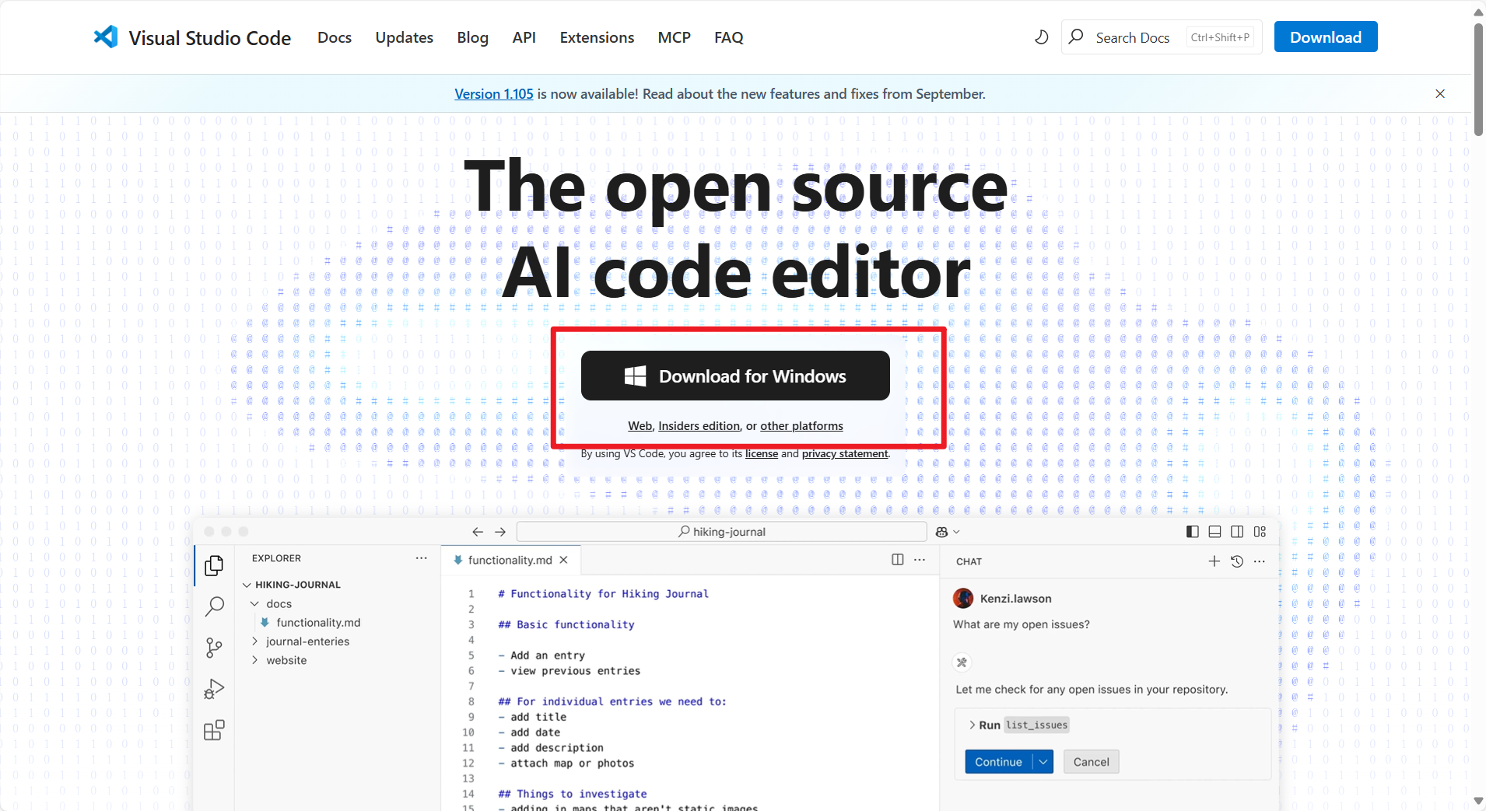
Task: Click the '## Basic functionality' heading line
Action: tap(566, 624)
